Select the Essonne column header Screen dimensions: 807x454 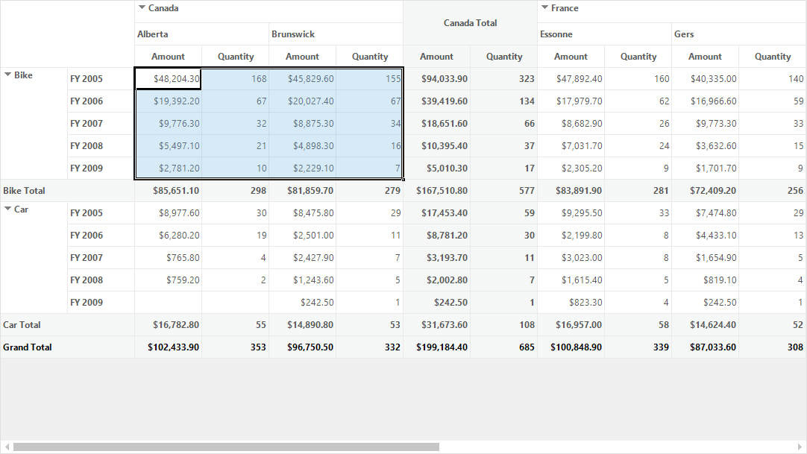click(604, 34)
